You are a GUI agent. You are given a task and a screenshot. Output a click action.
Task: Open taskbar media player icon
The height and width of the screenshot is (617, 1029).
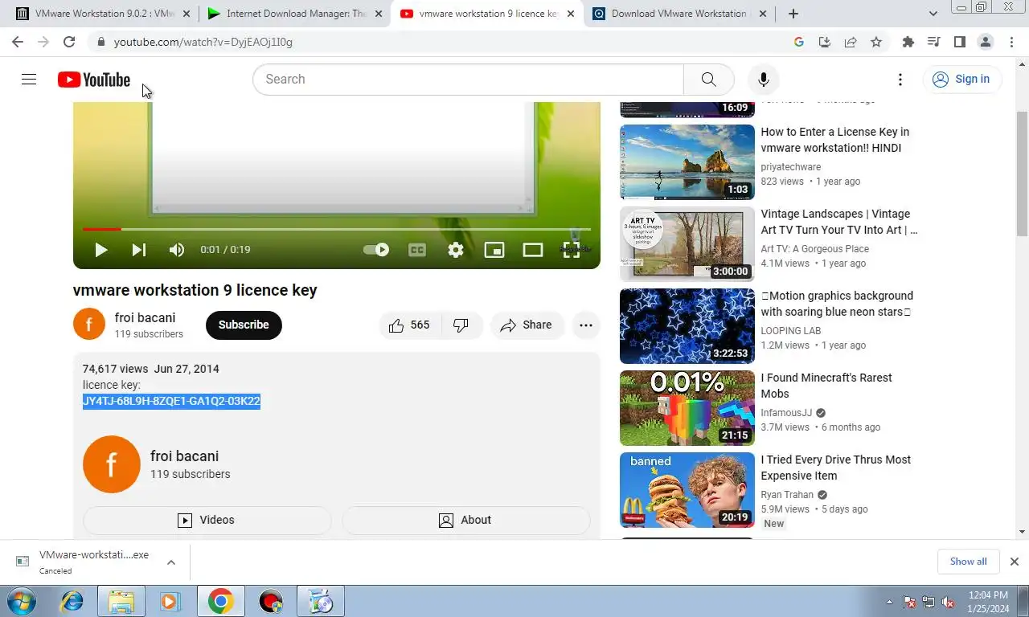tap(170, 601)
